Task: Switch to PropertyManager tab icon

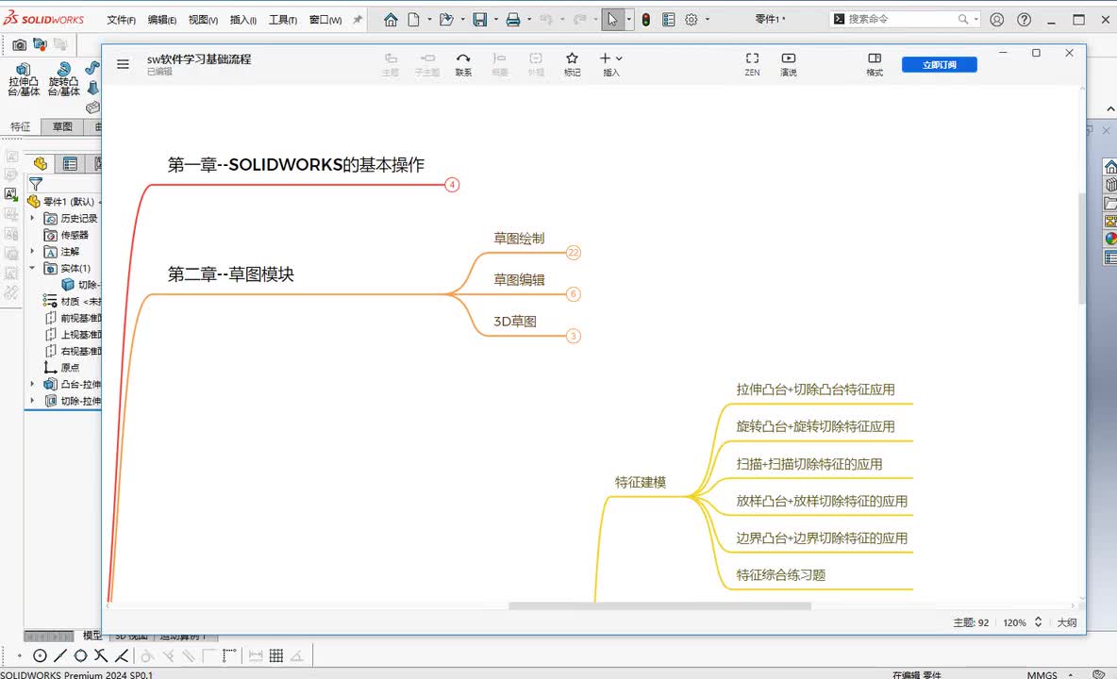Action: 70,164
